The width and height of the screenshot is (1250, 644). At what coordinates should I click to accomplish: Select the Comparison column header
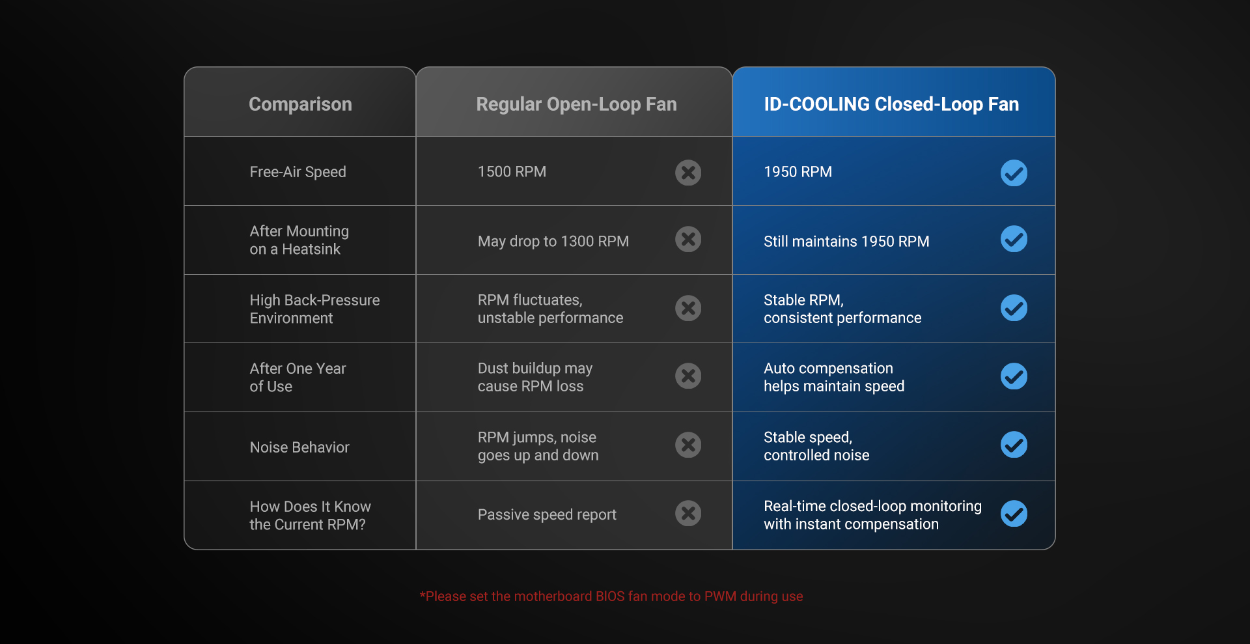[300, 104]
